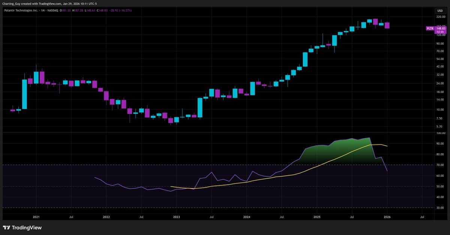Click the 2025 label on time axis
The width and height of the screenshot is (450, 235).
(317, 217)
